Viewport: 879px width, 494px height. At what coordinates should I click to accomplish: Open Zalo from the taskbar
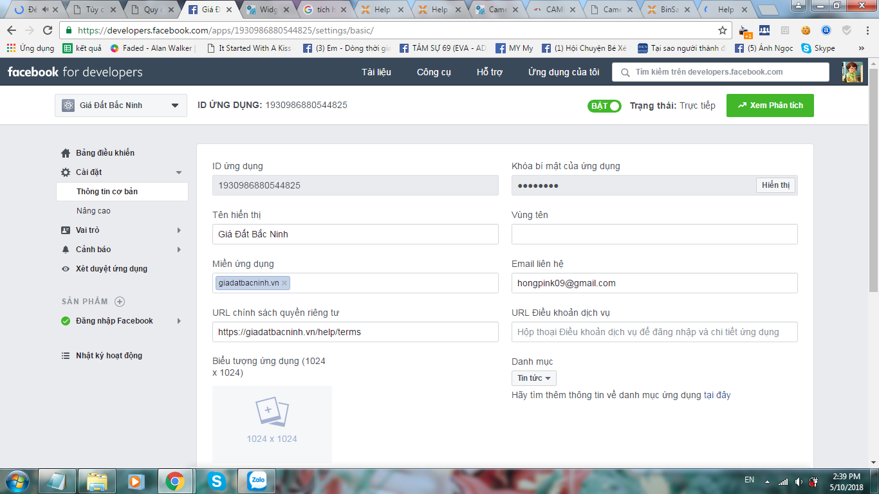click(x=257, y=480)
